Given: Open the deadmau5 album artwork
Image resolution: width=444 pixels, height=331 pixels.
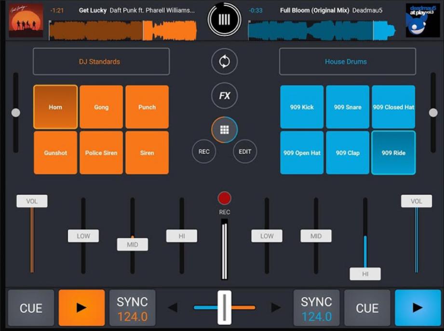Looking at the screenshot, I should pyautogui.click(x=423, y=20).
